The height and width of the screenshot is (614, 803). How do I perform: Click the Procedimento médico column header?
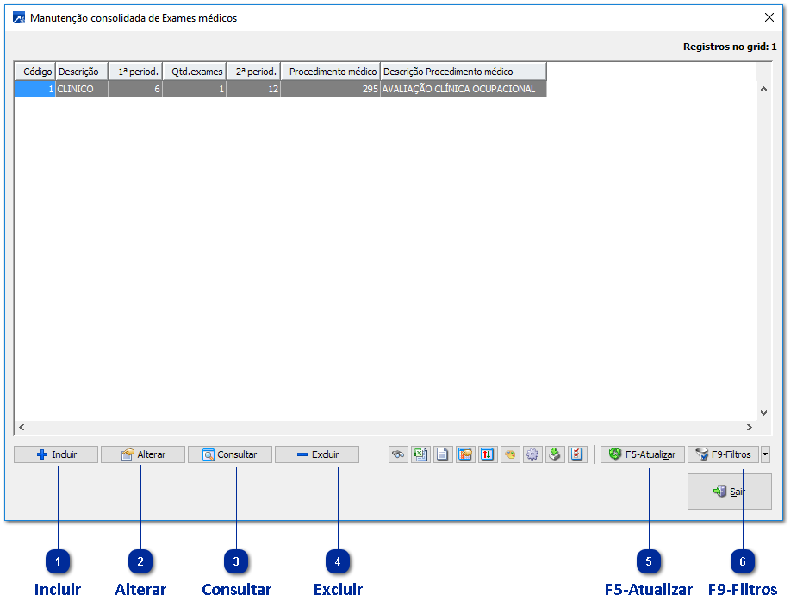(330, 72)
